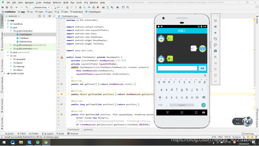The image size is (259, 146).
Task: Open the VCS menu
Action: click(x=86, y=2)
